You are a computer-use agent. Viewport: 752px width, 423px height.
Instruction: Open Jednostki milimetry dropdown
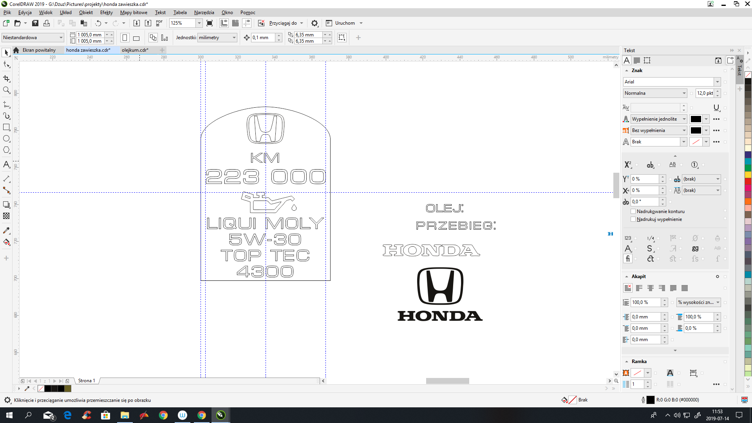234,38
